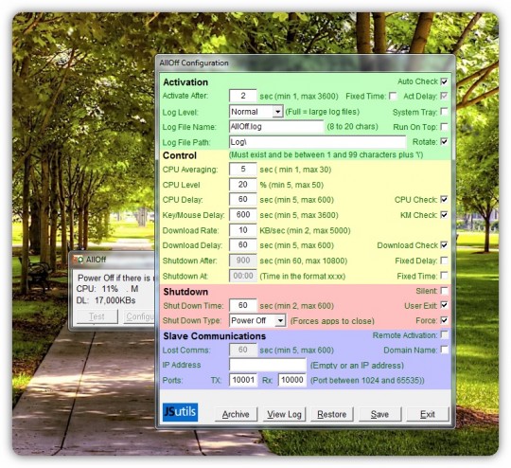Image resolution: width=511 pixels, height=468 pixels.
Task: Click the CPU Averaging field
Action: [x=243, y=170]
